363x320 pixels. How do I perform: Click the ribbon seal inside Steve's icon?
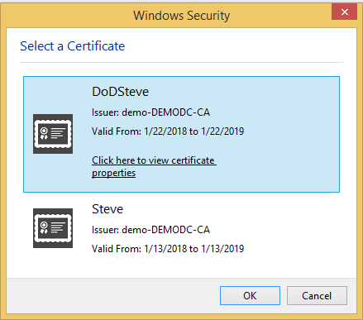tap(44, 227)
